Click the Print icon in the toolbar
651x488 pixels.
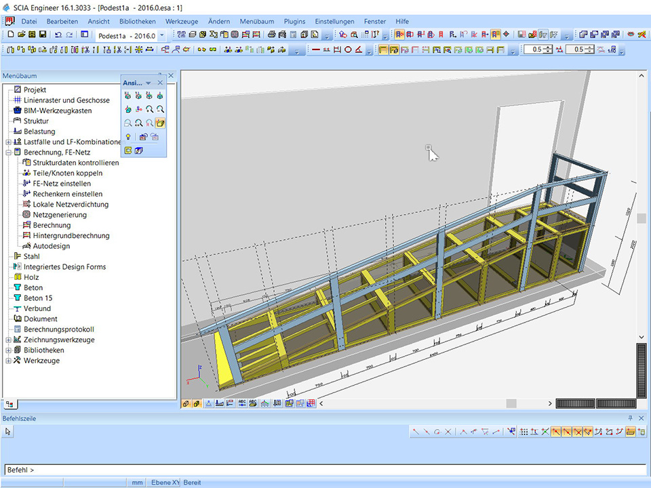(x=272, y=35)
